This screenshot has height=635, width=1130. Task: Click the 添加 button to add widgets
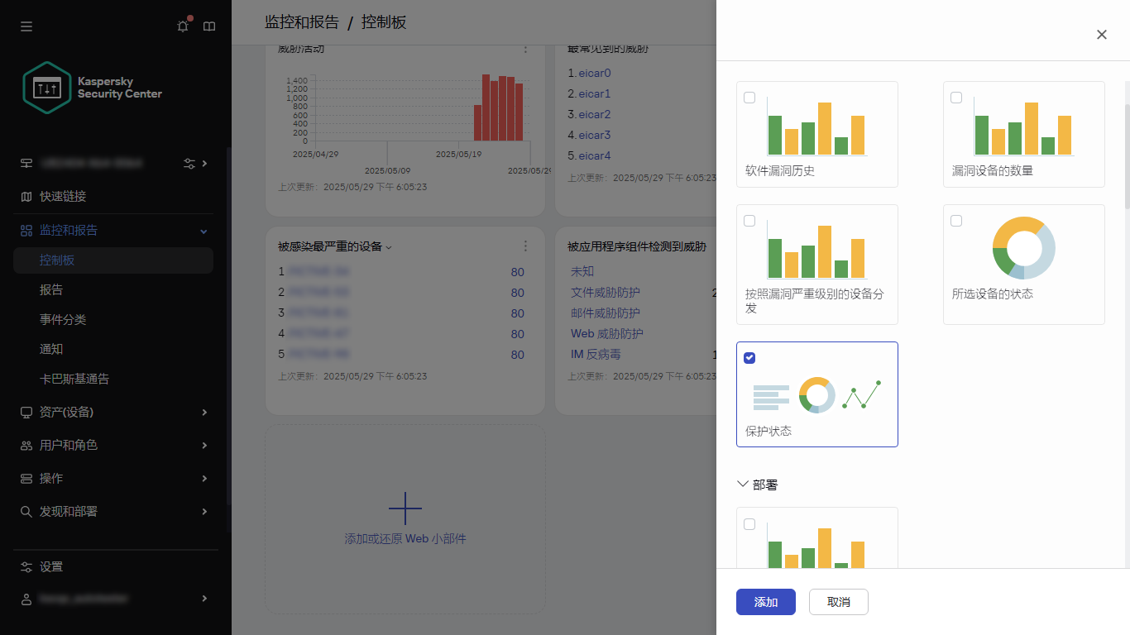point(765,602)
